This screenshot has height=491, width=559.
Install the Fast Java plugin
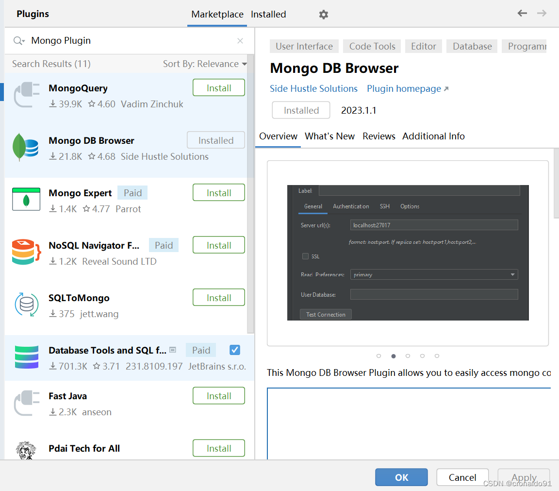[218, 396]
